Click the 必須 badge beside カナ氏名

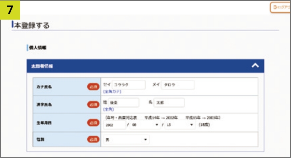point(93,87)
